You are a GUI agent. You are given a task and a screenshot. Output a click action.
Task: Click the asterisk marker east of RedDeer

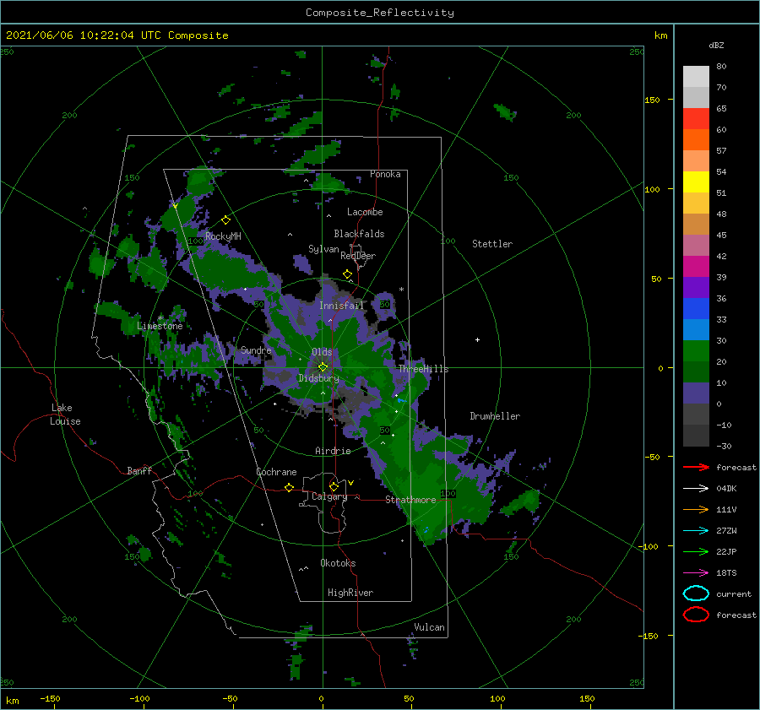tap(401, 290)
